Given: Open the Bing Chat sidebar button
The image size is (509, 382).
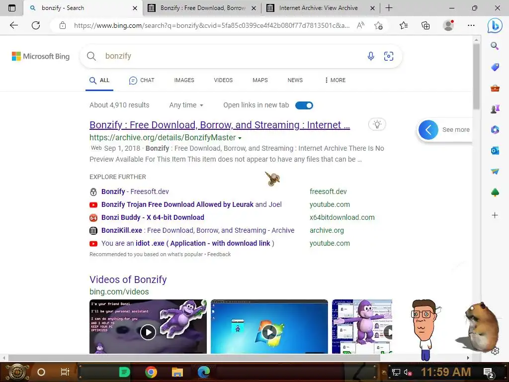Looking at the screenshot, I should click(x=495, y=25).
